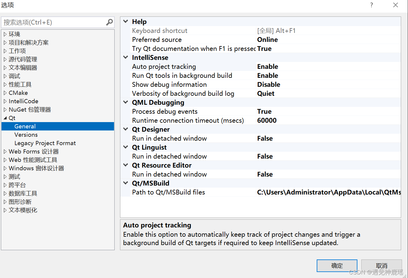Expand the 文本编辑器 node arrow
This screenshot has height=278, width=408.
pos(5,68)
